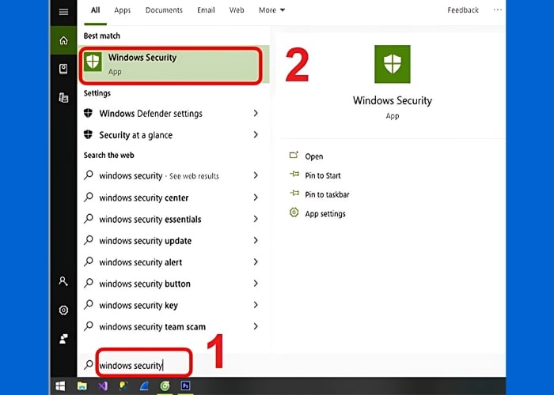Click the user account icon in sidebar
The height and width of the screenshot is (395, 554).
[63, 280]
